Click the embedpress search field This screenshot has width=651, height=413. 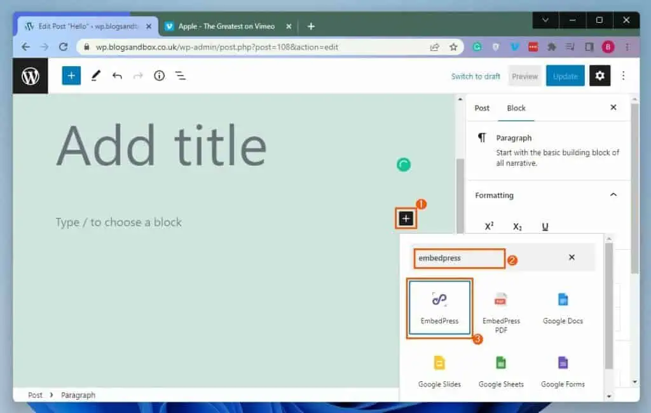click(x=459, y=258)
